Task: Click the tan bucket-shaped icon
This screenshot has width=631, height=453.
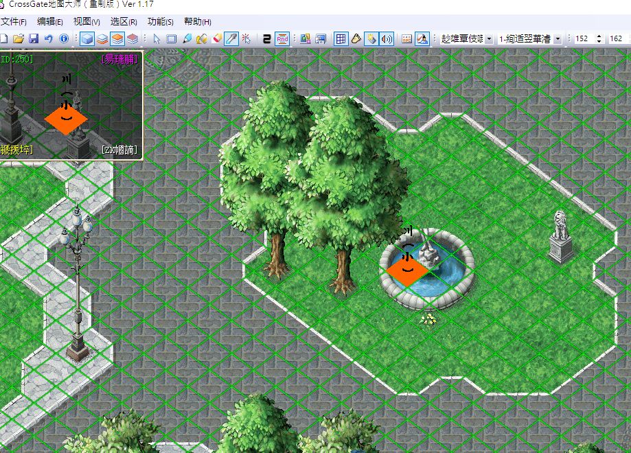Action: coord(356,39)
